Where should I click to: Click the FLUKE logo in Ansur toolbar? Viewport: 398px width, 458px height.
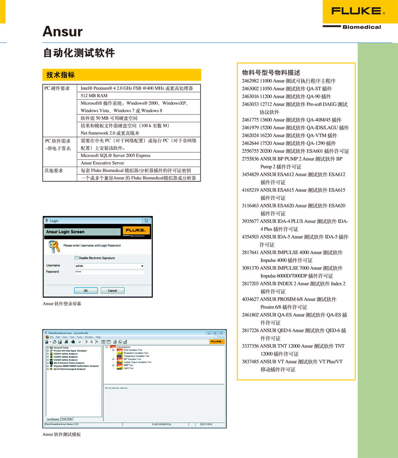(217, 341)
